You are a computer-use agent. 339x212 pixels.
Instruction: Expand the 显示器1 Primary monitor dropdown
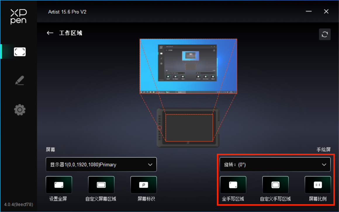[x=101, y=165]
